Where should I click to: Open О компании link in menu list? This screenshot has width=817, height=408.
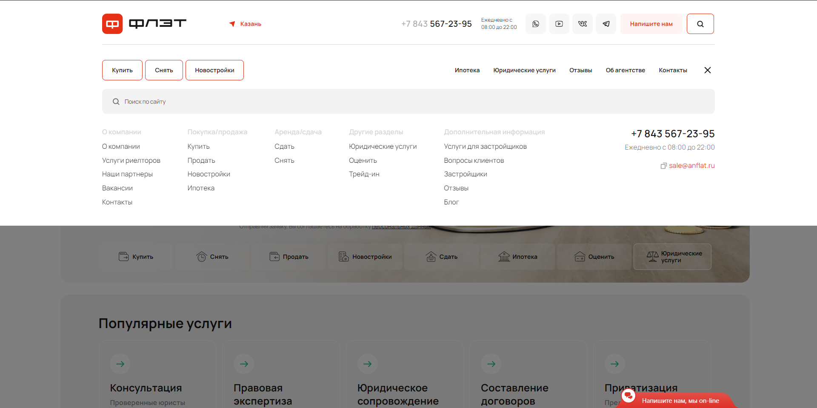point(121,147)
